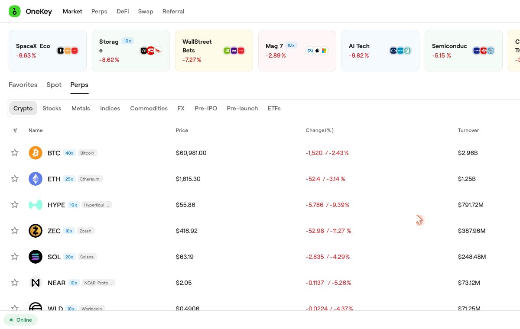Click the Ethereum coin icon
Screen dimensions: 520x329
click(x=36, y=179)
